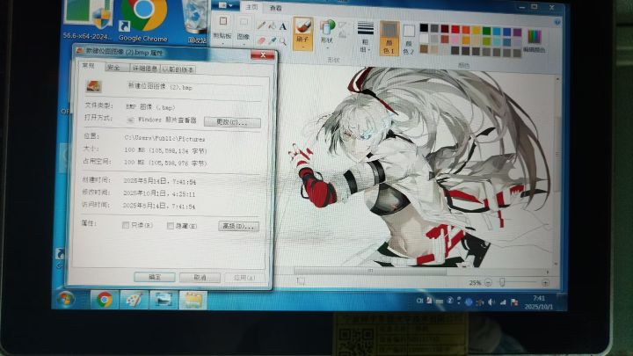This screenshot has width=633, height=356.
Task: Click the Action Center flag tray icon
Action: [x=514, y=302]
